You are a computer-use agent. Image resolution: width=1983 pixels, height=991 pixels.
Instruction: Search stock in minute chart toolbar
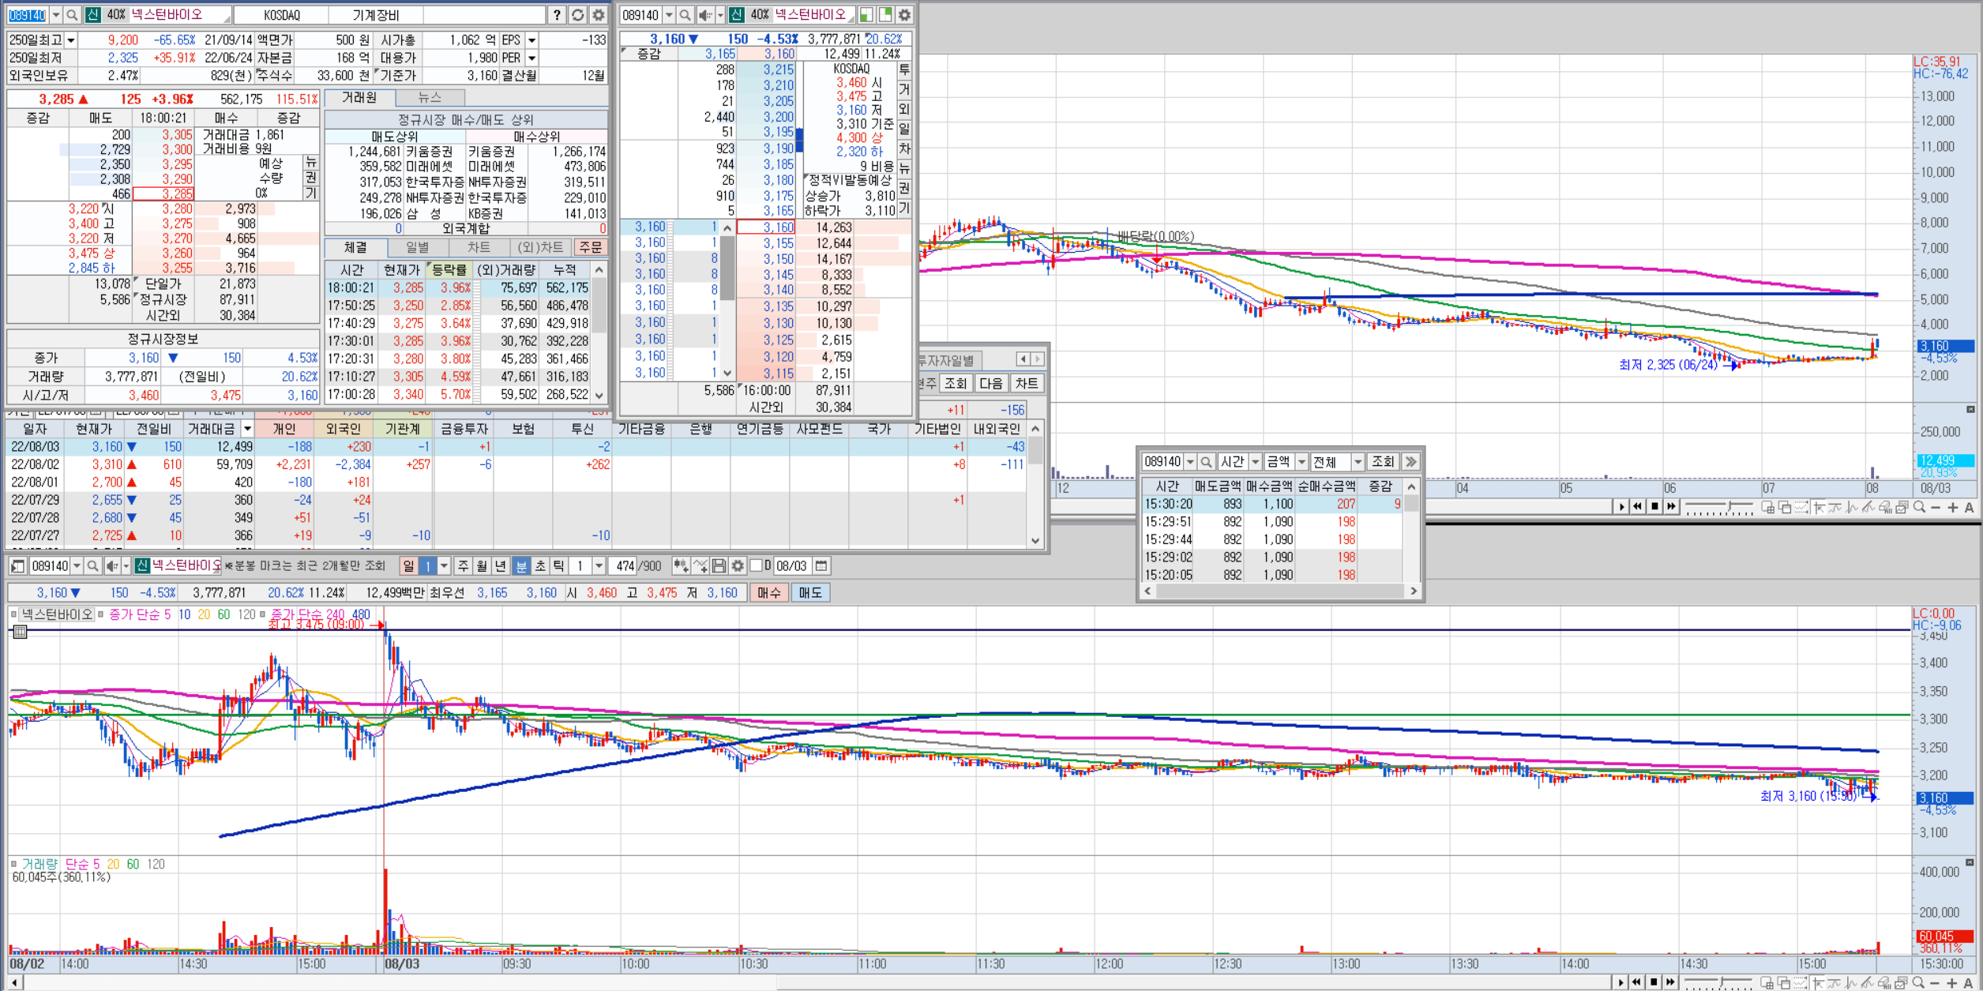(x=92, y=566)
